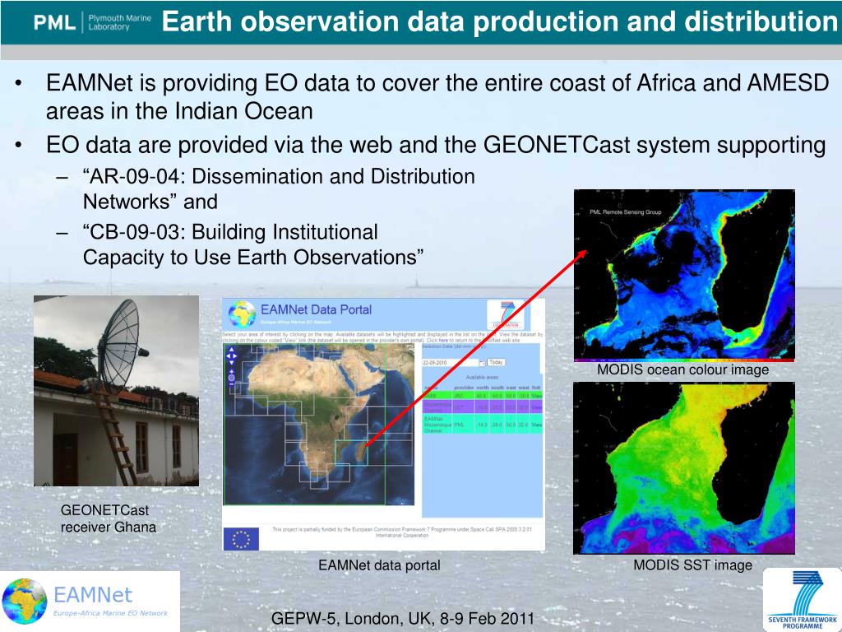Click View link in the purple UCT row
The width and height of the screenshot is (842, 632).
pyautogui.click(x=536, y=407)
